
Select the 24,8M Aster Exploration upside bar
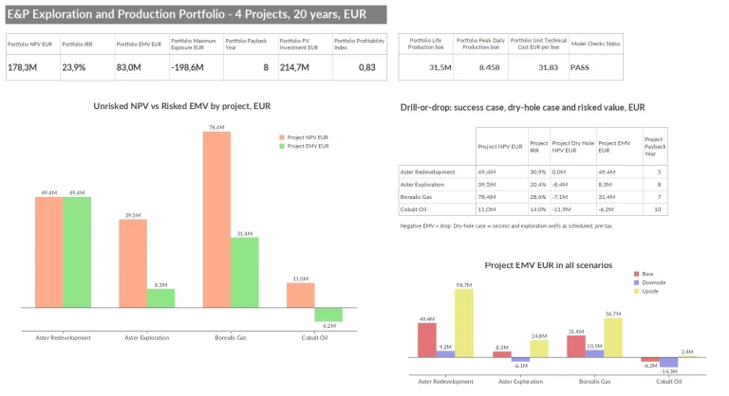[539, 349]
